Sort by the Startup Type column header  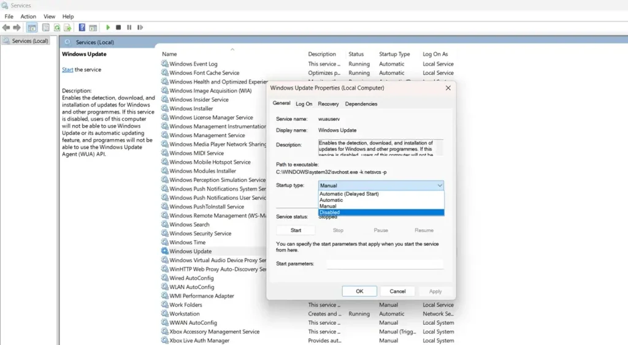(x=394, y=54)
